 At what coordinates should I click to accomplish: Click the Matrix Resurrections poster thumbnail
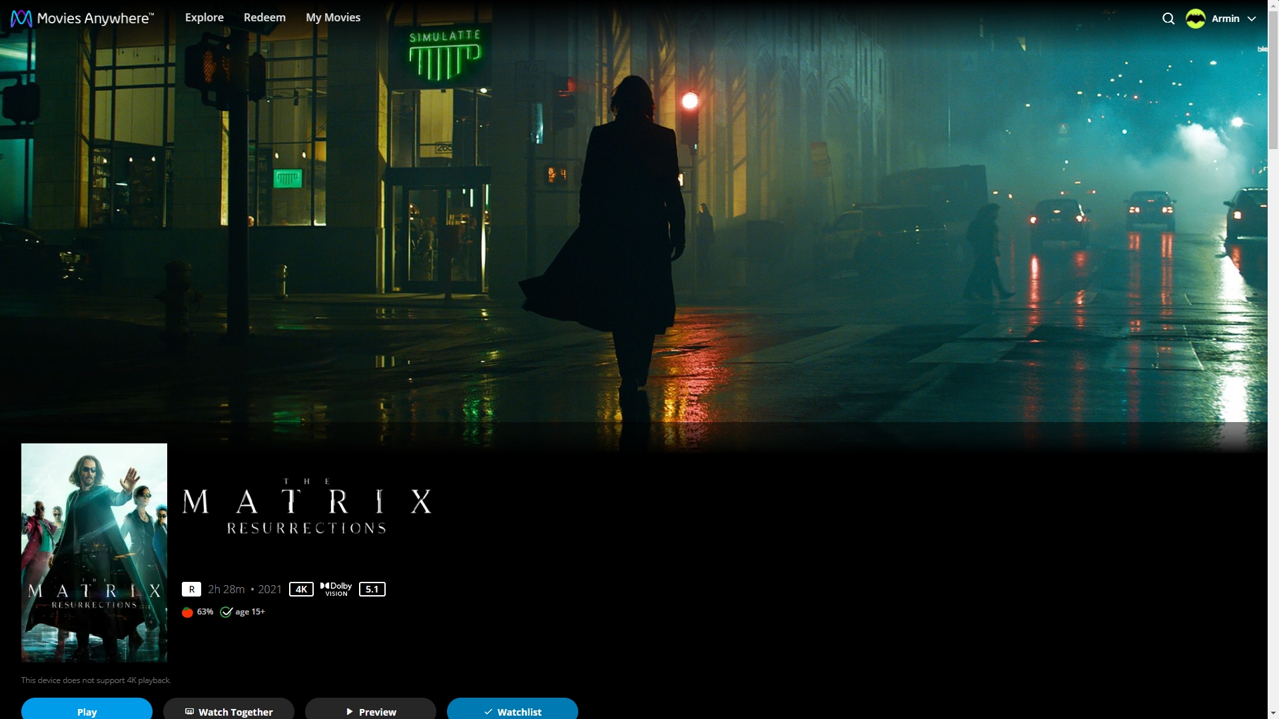(x=94, y=553)
